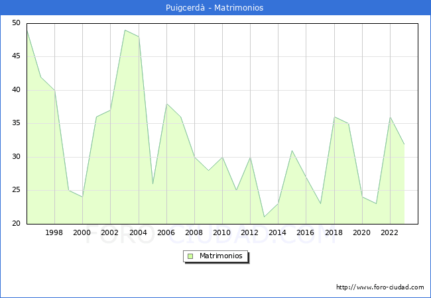The image size is (431, 298).
Task: Select the x-axis year label 2022
Action: 389,232
